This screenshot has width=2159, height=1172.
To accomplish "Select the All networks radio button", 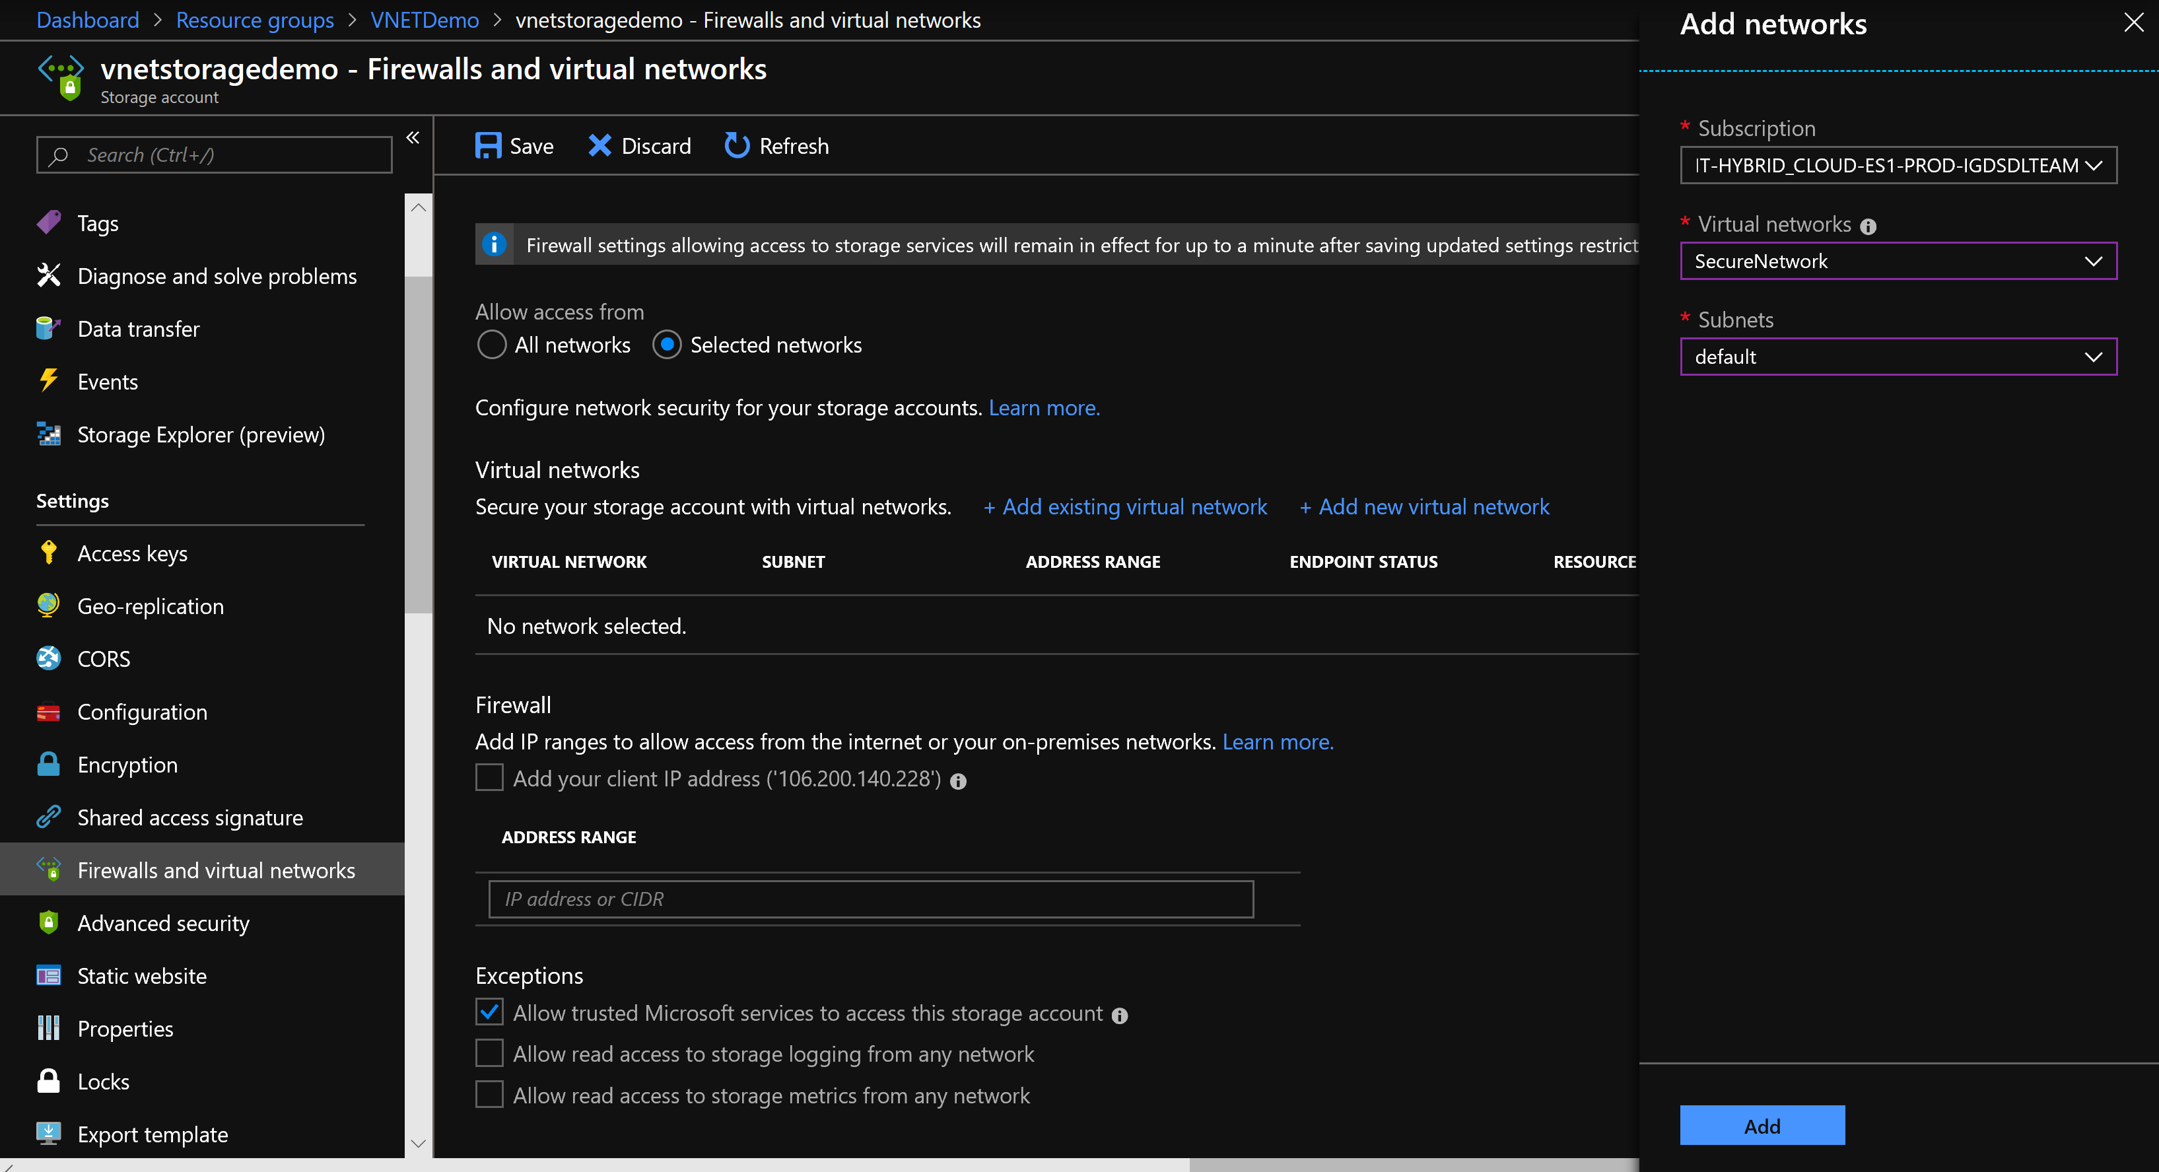I will pyautogui.click(x=492, y=345).
